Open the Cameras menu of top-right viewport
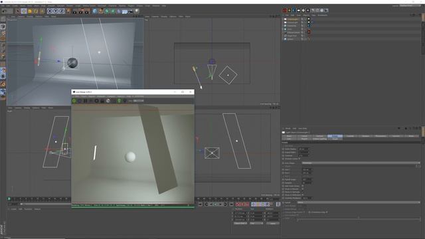The height and width of the screenshot is (239, 425). point(155,17)
